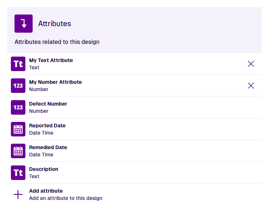Click 'Add an attribute to this design' text
Viewport: 269px width, 205px height.
[x=66, y=198]
